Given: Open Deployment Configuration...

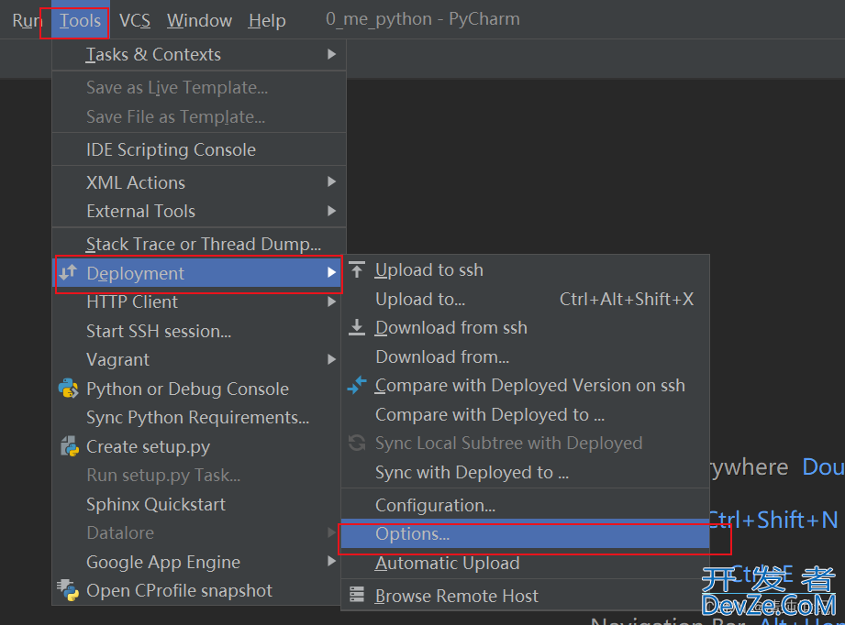Looking at the screenshot, I should click(x=526, y=505).
